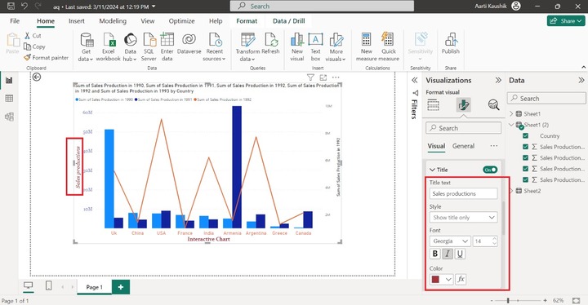Create a New measure

coord(367,46)
